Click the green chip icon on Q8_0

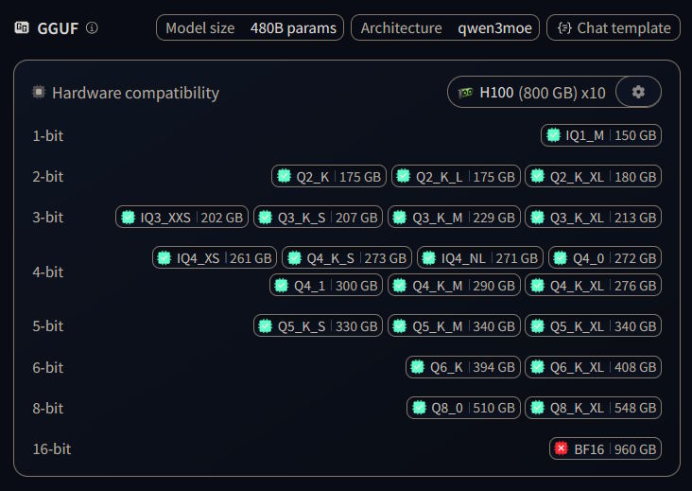tap(419, 408)
